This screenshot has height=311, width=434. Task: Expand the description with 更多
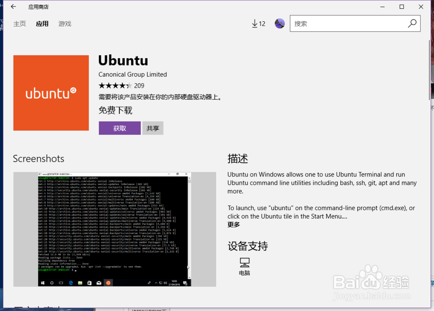[233, 224]
